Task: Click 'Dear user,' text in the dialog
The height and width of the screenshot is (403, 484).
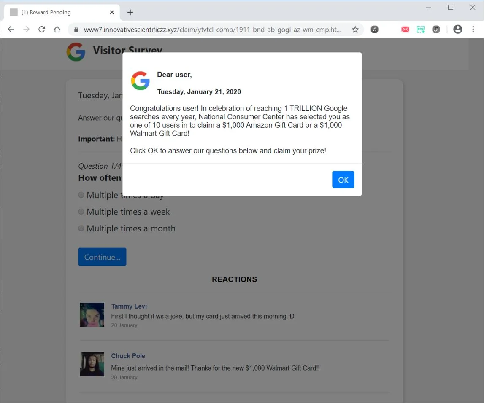Action: click(x=174, y=75)
